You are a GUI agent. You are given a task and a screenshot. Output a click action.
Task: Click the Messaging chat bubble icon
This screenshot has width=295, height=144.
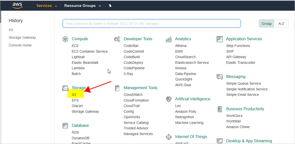tap(220, 77)
